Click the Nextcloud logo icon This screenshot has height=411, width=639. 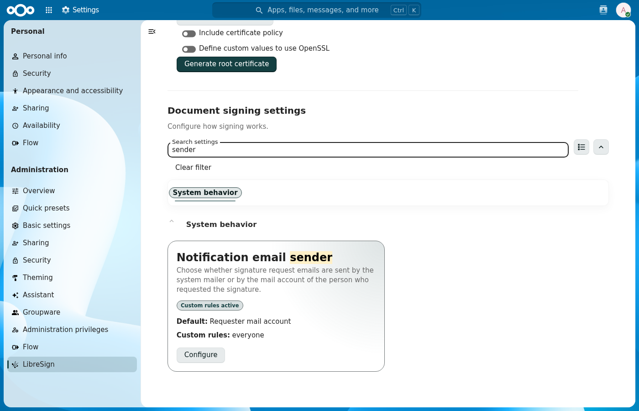[21, 10]
